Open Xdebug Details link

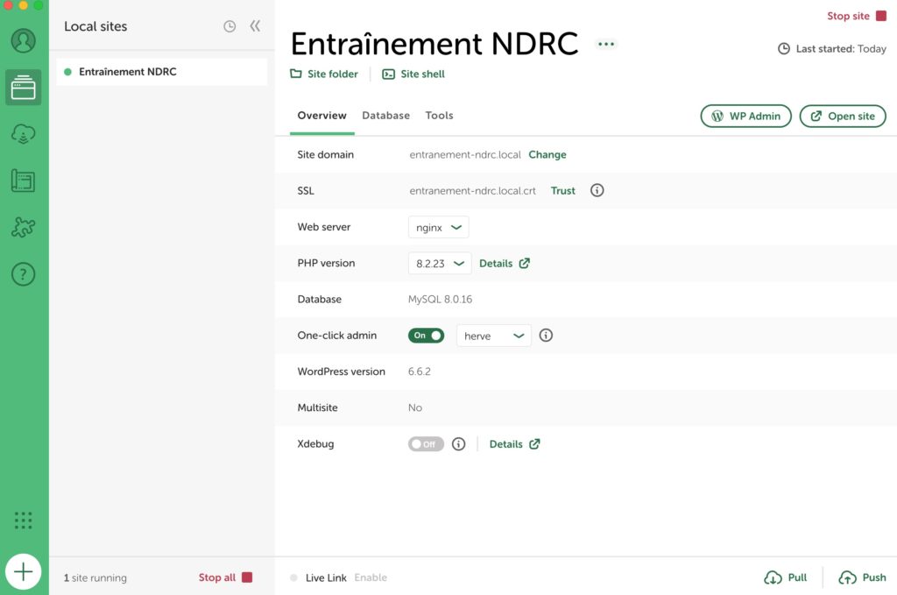pos(515,444)
